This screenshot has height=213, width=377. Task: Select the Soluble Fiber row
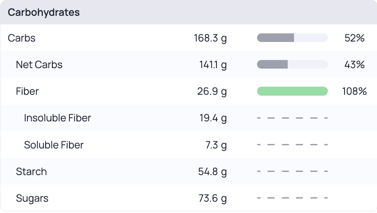(x=188, y=145)
